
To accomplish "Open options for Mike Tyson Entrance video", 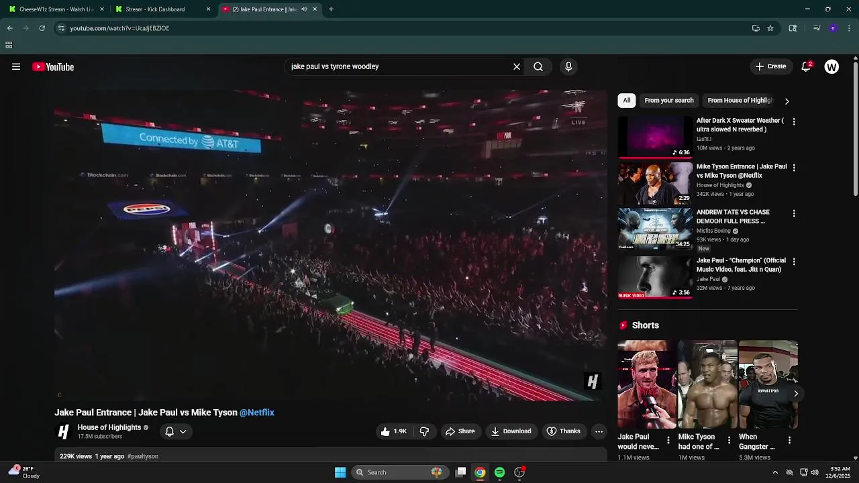I will (x=794, y=168).
